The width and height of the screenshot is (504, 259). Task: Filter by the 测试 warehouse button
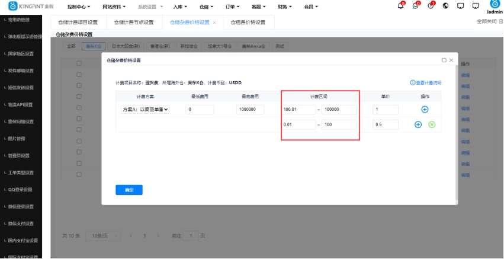pos(280,46)
